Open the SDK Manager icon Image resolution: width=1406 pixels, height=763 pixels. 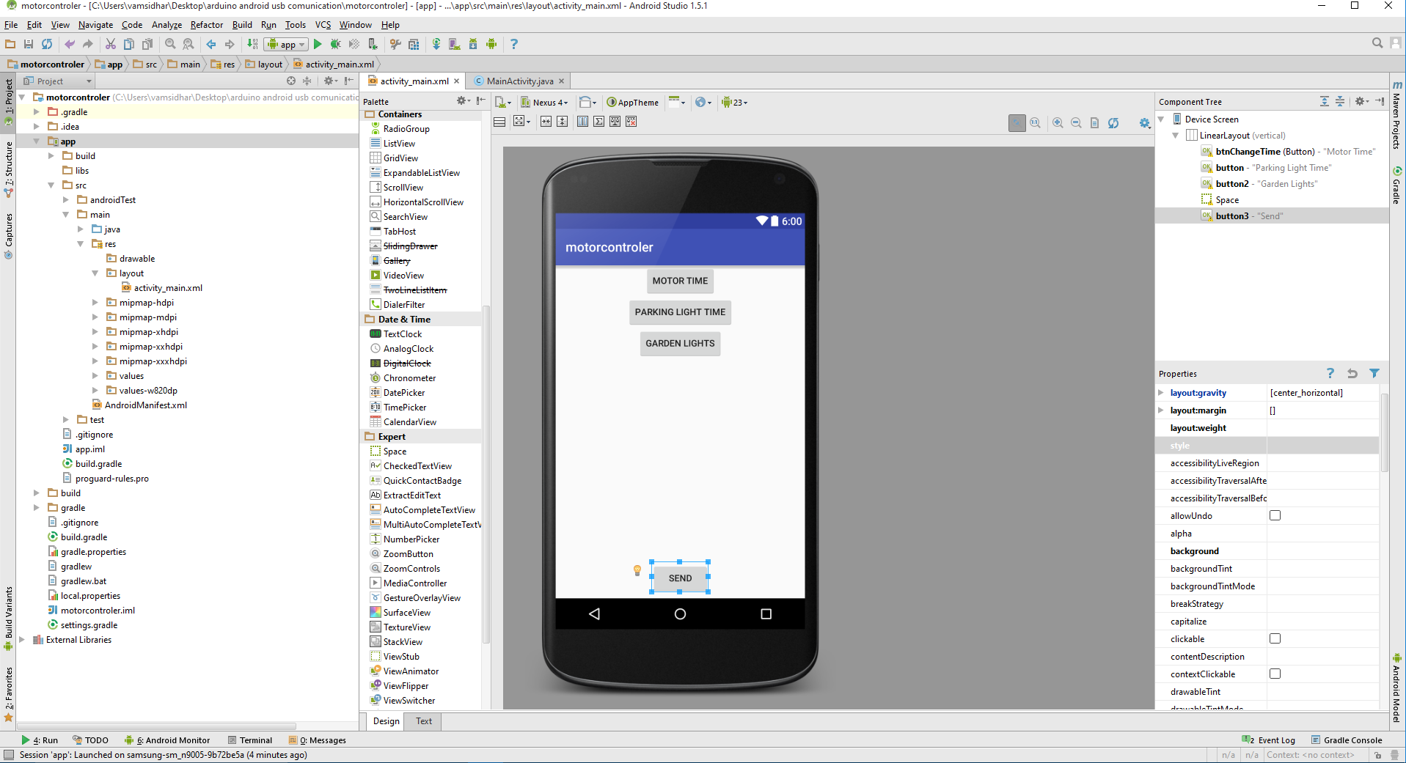tap(473, 44)
